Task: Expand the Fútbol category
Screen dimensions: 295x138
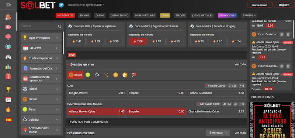Action: point(41,89)
